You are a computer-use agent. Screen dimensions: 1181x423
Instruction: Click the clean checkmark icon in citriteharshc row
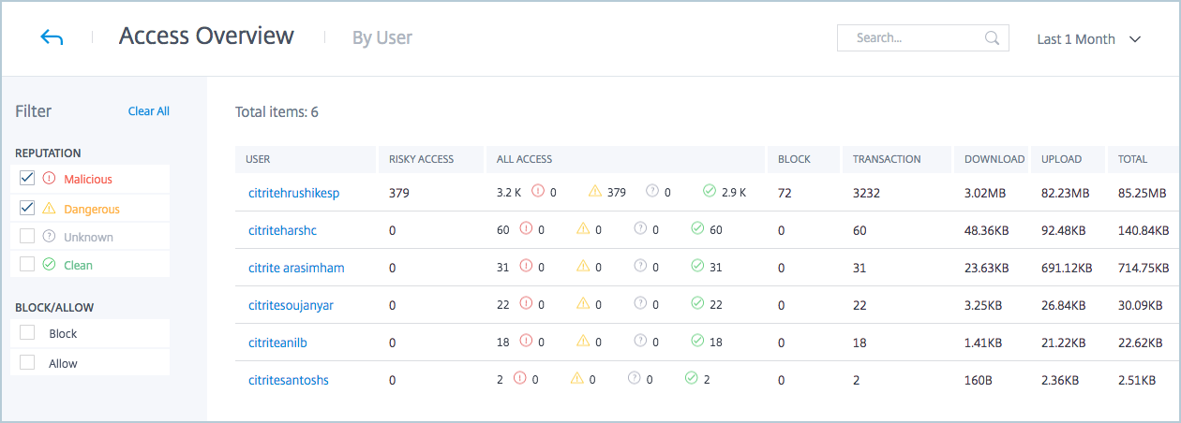coord(696,229)
